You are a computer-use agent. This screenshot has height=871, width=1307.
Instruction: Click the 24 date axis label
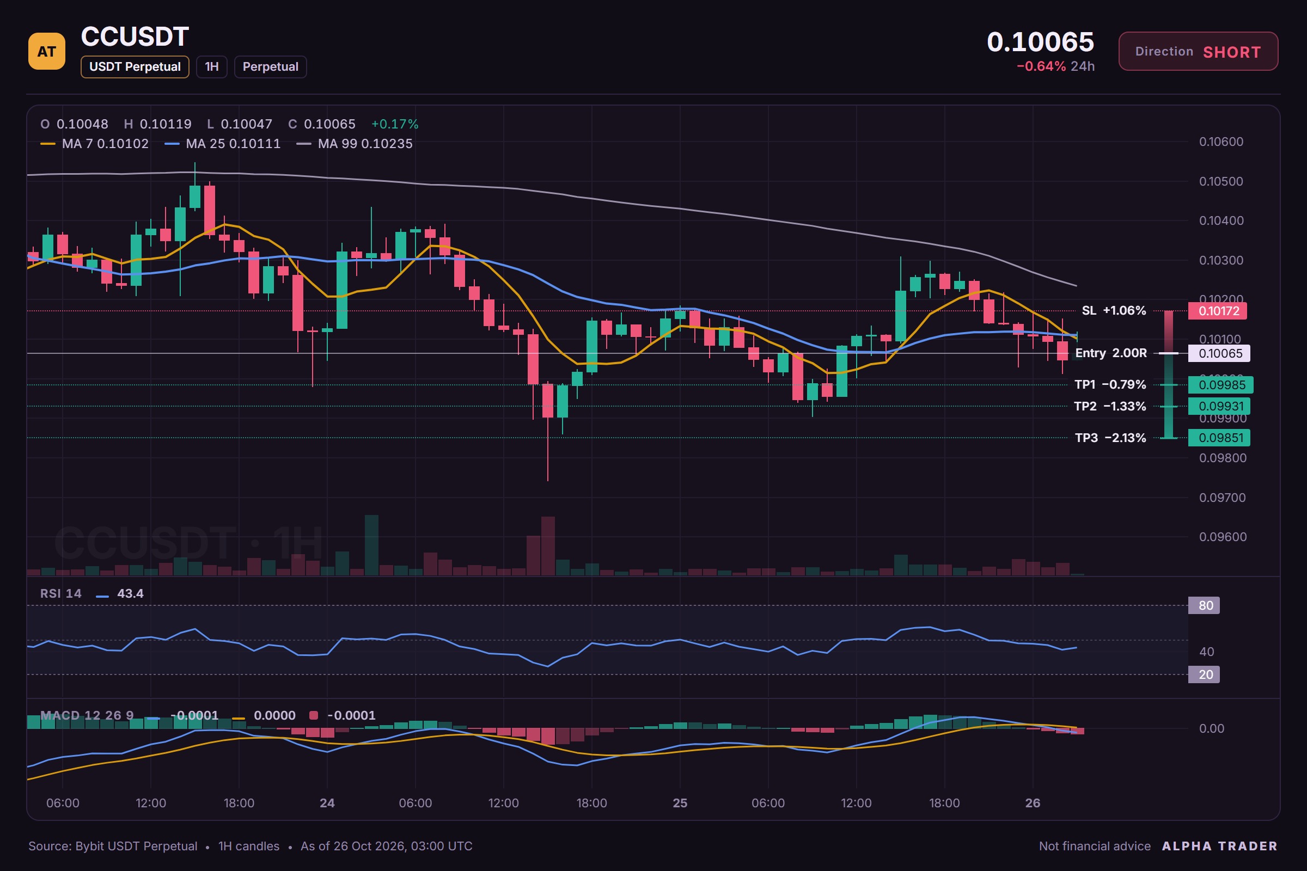coord(327,803)
